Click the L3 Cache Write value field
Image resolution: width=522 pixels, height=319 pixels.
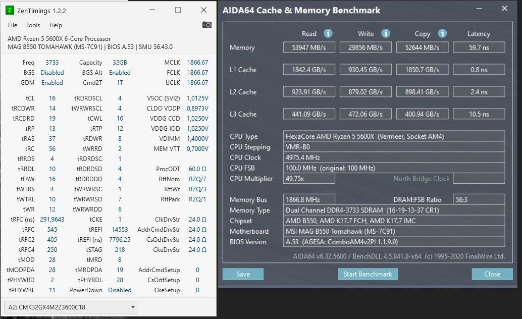tap(365, 114)
